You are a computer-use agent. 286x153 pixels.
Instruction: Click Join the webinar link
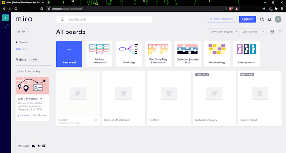[x=30, y=99]
